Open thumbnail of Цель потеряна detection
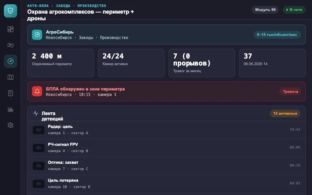This screenshot has height=195, width=312. (39, 184)
